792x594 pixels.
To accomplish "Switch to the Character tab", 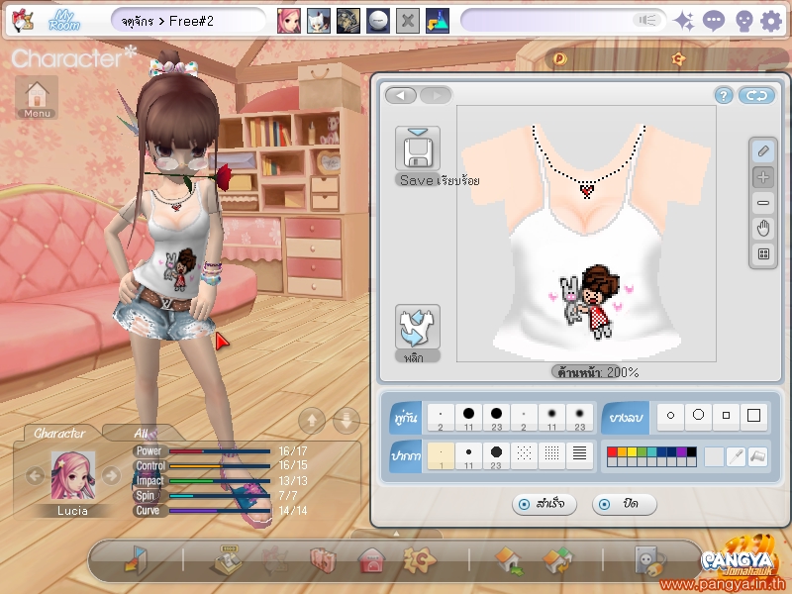I will coord(59,434).
